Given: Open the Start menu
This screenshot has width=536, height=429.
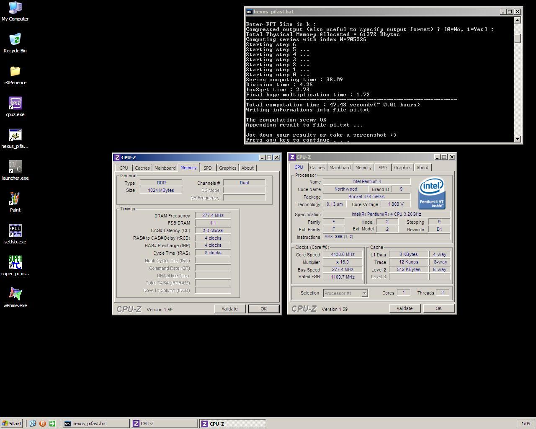Looking at the screenshot, I should point(12,424).
